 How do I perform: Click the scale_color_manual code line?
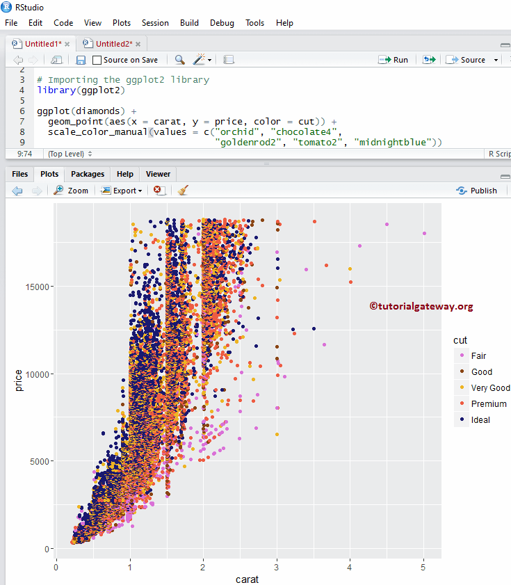pyautogui.click(x=193, y=132)
